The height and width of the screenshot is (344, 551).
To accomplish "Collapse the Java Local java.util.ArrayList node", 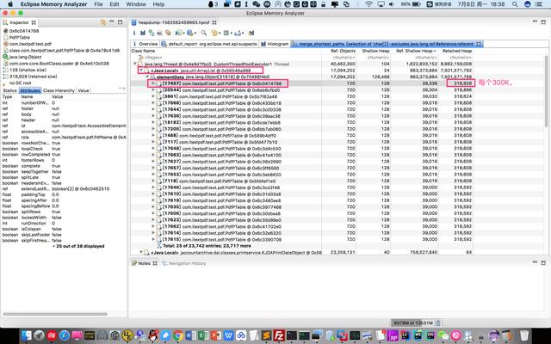I will click(x=141, y=71).
